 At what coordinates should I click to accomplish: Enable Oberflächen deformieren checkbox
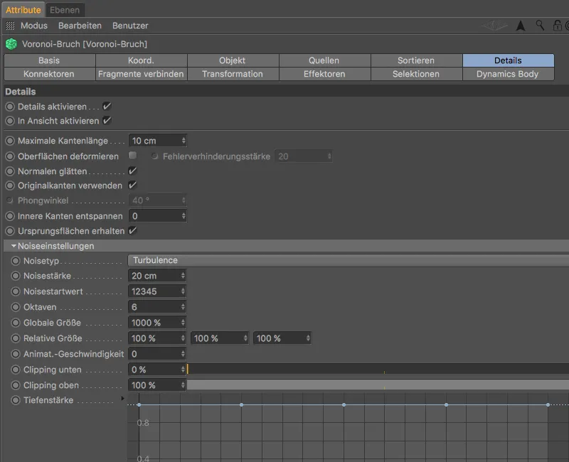click(x=133, y=156)
